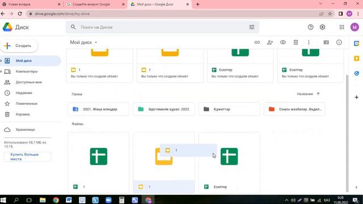Click the Создать new button
The width and height of the screenshot is (363, 204).
19,46
